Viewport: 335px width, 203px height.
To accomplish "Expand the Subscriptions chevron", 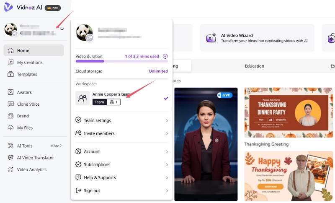I will click(167, 165).
